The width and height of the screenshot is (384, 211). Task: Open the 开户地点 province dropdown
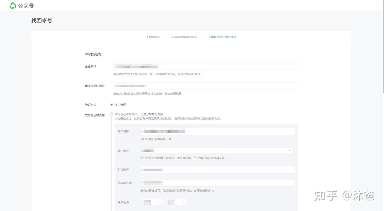tap(151, 202)
